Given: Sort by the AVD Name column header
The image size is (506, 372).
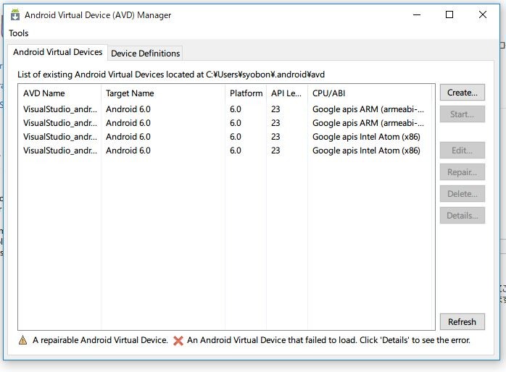Looking at the screenshot, I should (59, 93).
